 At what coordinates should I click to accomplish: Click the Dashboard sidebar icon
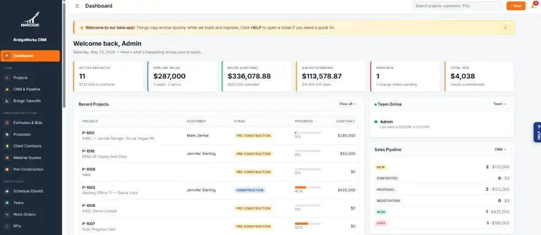[7, 56]
